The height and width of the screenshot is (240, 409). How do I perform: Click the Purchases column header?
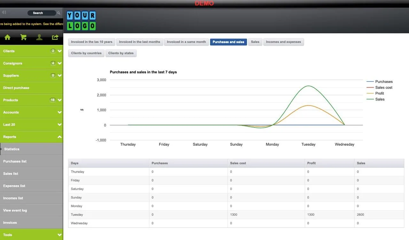pos(188,163)
